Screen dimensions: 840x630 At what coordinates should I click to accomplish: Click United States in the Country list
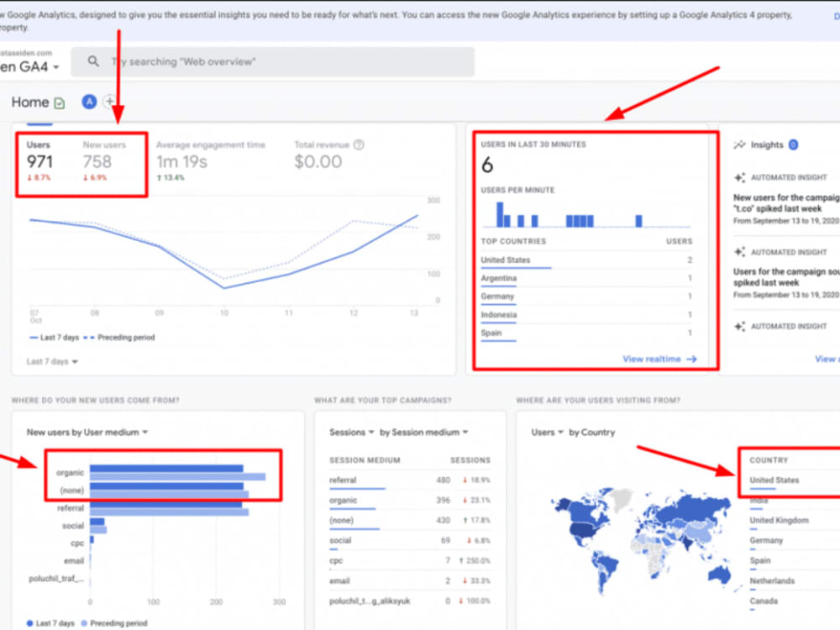click(774, 480)
